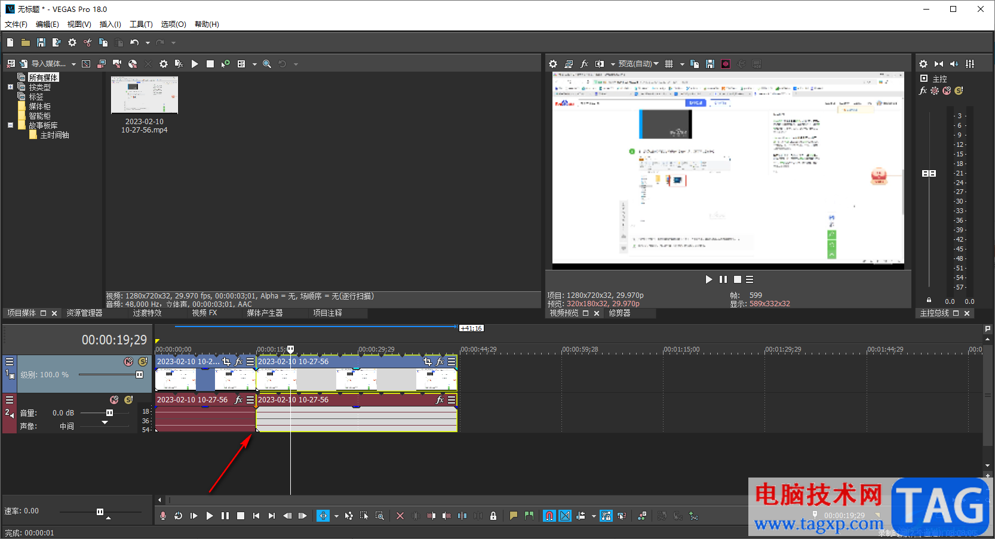The height and width of the screenshot is (539, 995).
Task: Play from the video preview panel
Action: 709,279
